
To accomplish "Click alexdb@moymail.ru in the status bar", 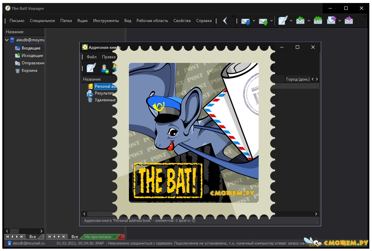I will point(28,243).
